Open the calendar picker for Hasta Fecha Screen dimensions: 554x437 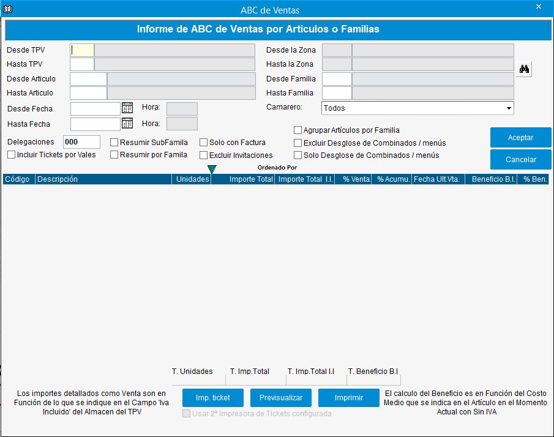coord(127,123)
